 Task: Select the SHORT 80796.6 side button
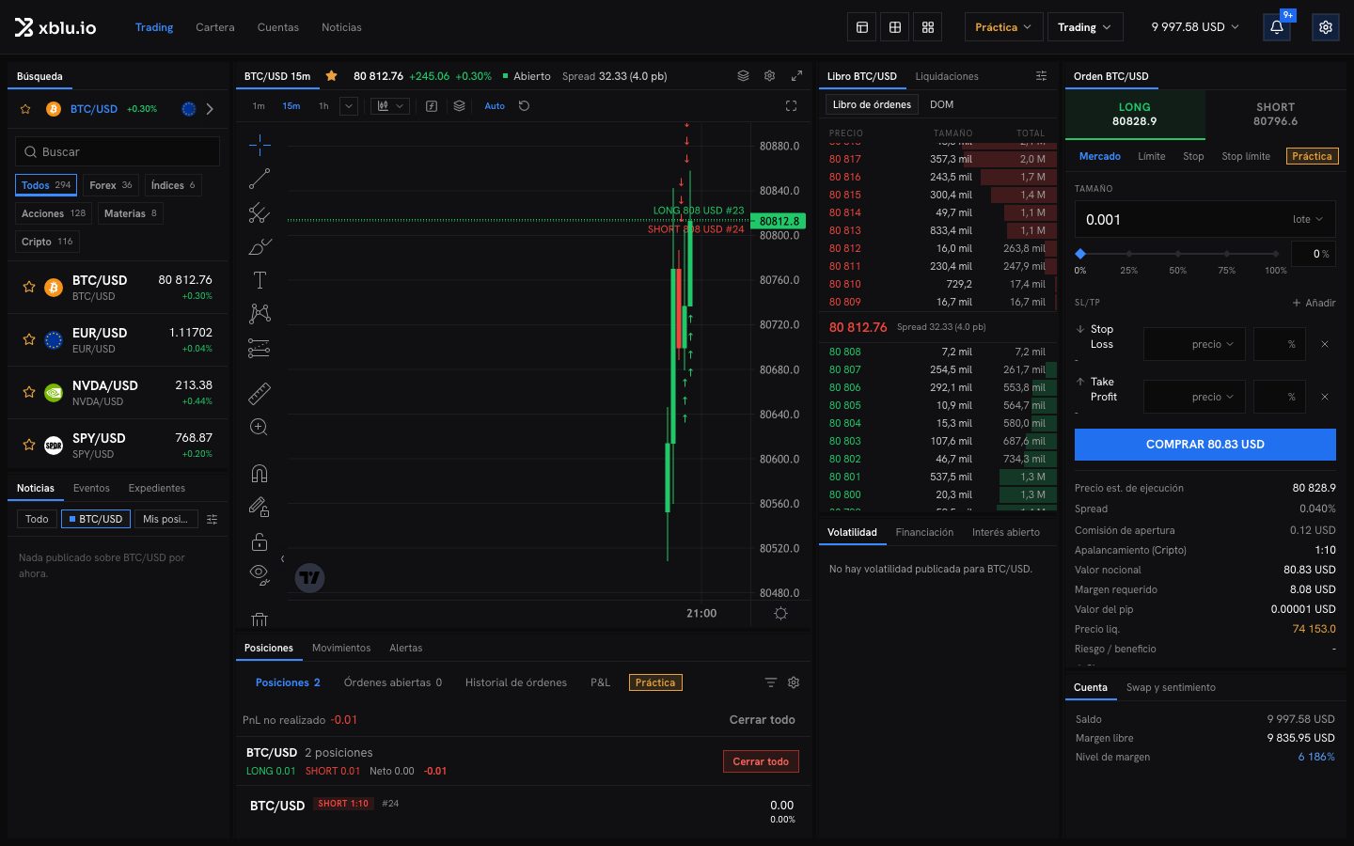pyautogui.click(x=1275, y=114)
